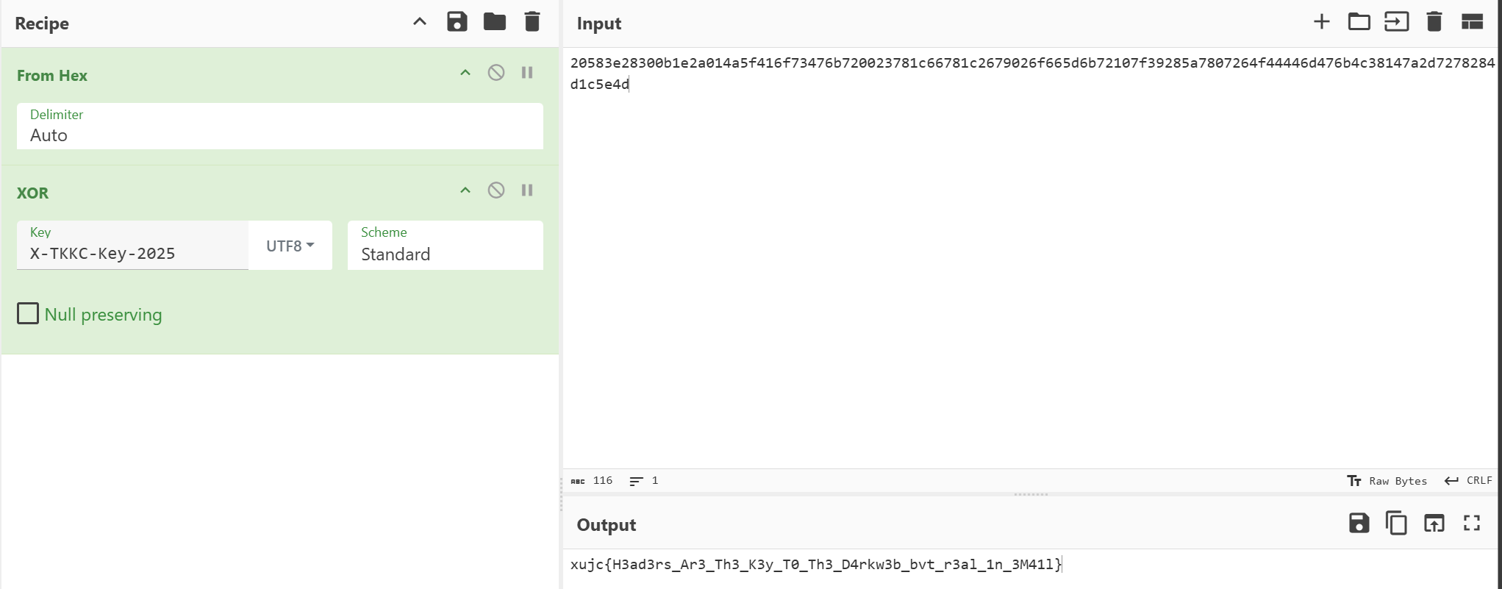
Task: Maximise the output pane
Action: [1472, 524]
